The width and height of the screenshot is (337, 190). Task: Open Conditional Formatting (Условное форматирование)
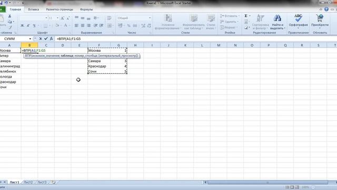(x=168, y=22)
